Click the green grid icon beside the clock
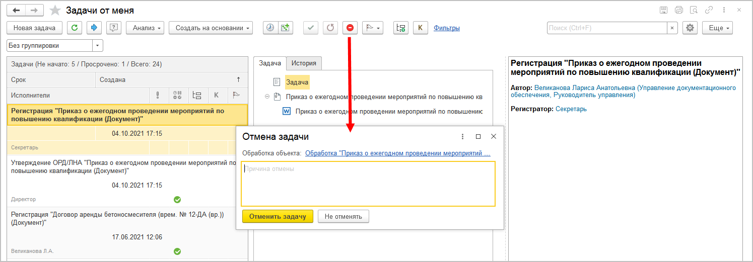This screenshot has width=753, height=262. [285, 28]
